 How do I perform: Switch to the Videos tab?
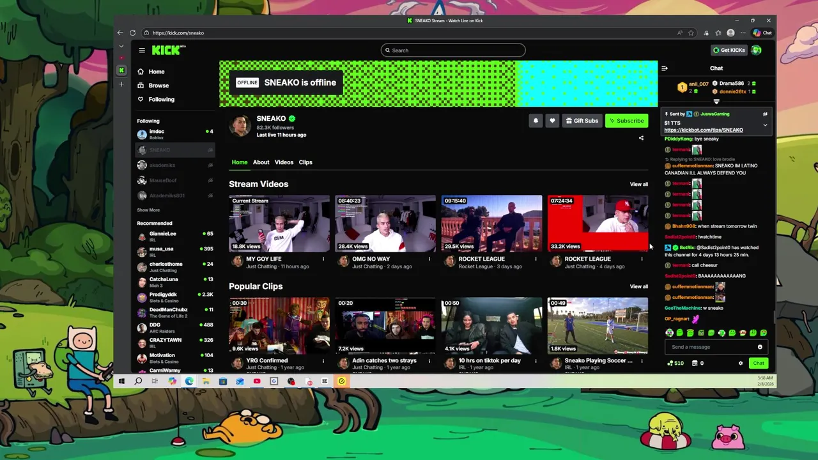click(x=284, y=162)
